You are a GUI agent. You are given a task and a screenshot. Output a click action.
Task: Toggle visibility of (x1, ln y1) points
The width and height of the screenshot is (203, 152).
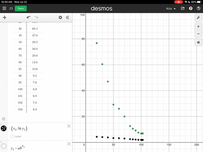coord(4,128)
